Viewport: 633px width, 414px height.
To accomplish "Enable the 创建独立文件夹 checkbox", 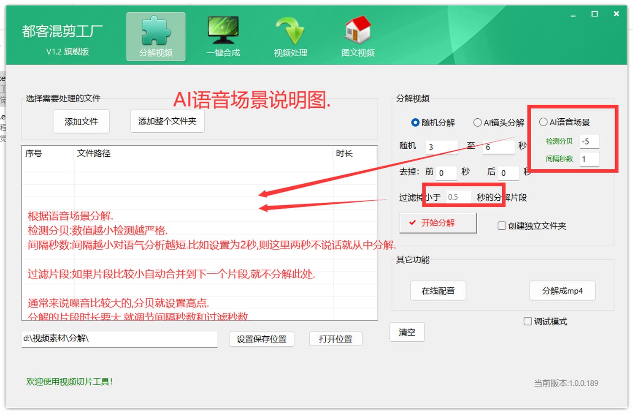I will 502,226.
